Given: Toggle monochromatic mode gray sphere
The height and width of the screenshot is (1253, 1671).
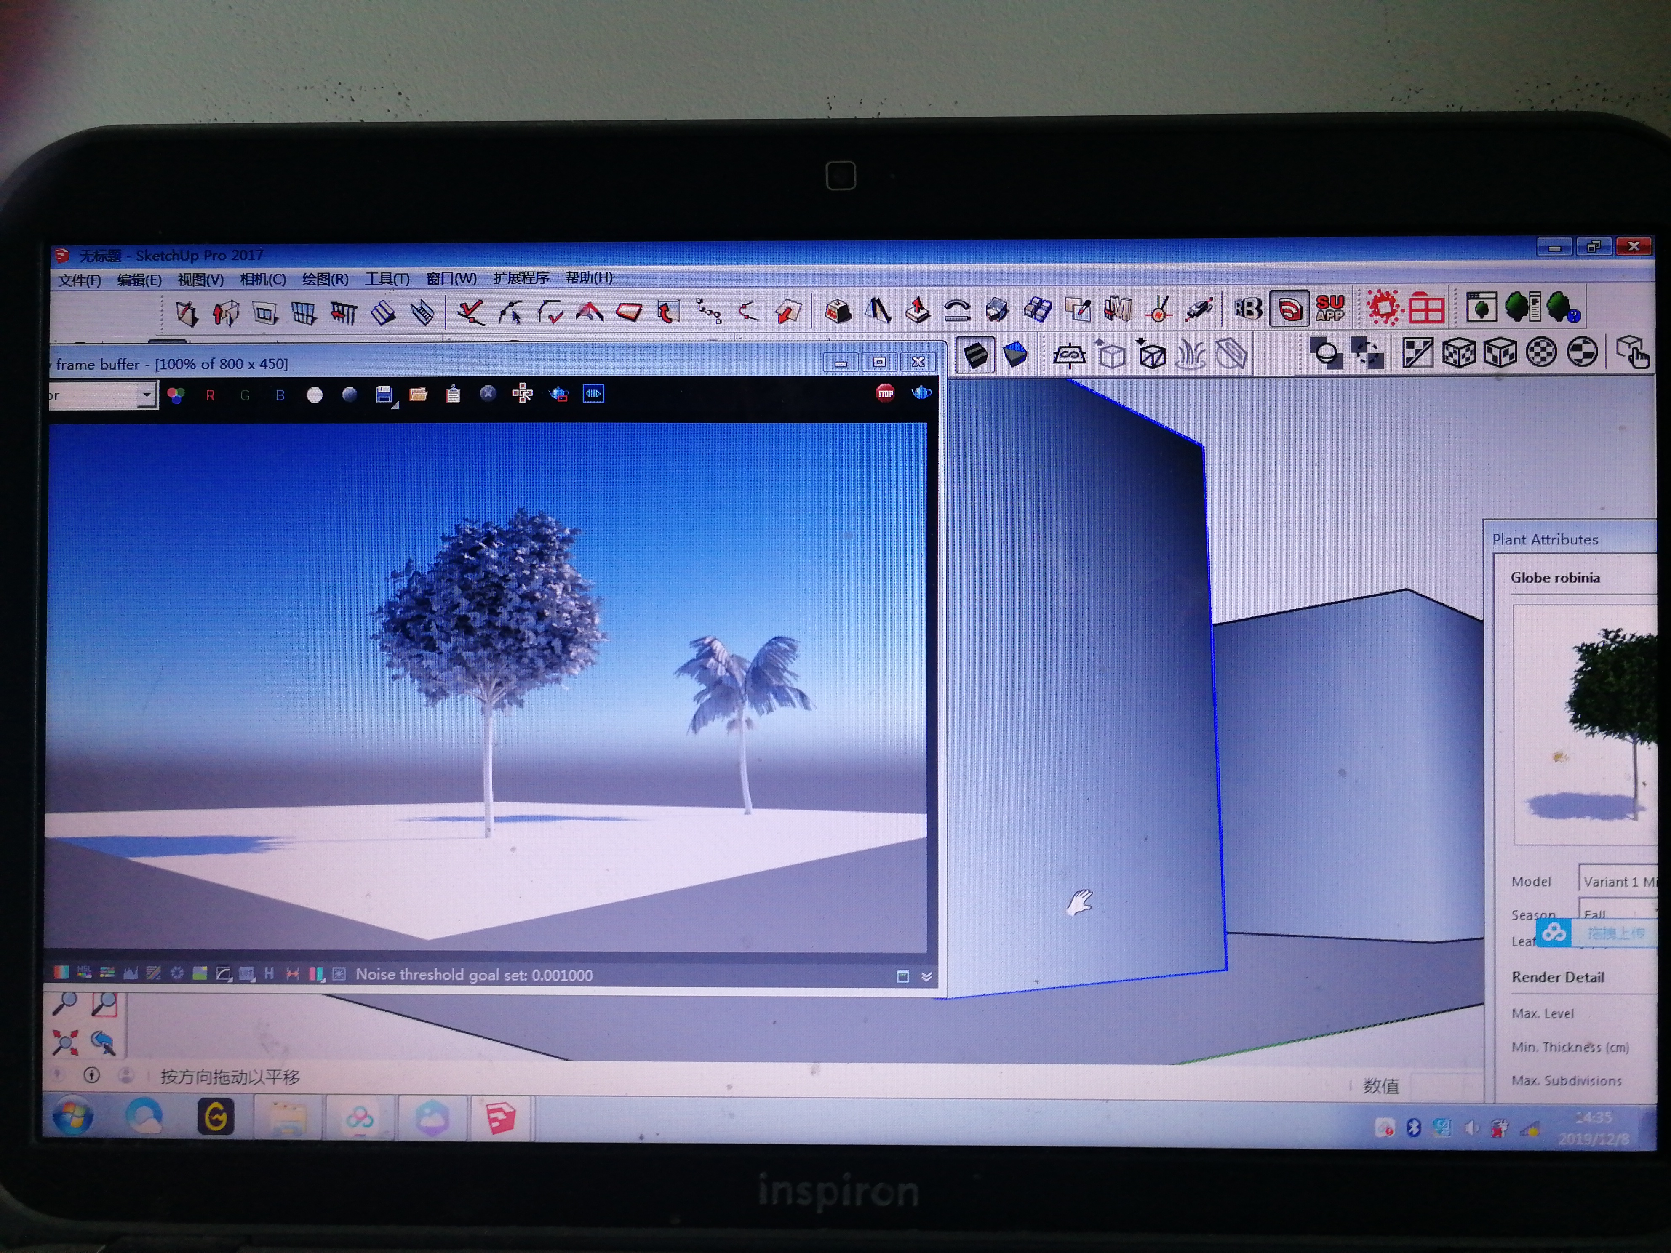Looking at the screenshot, I should pos(349,394).
